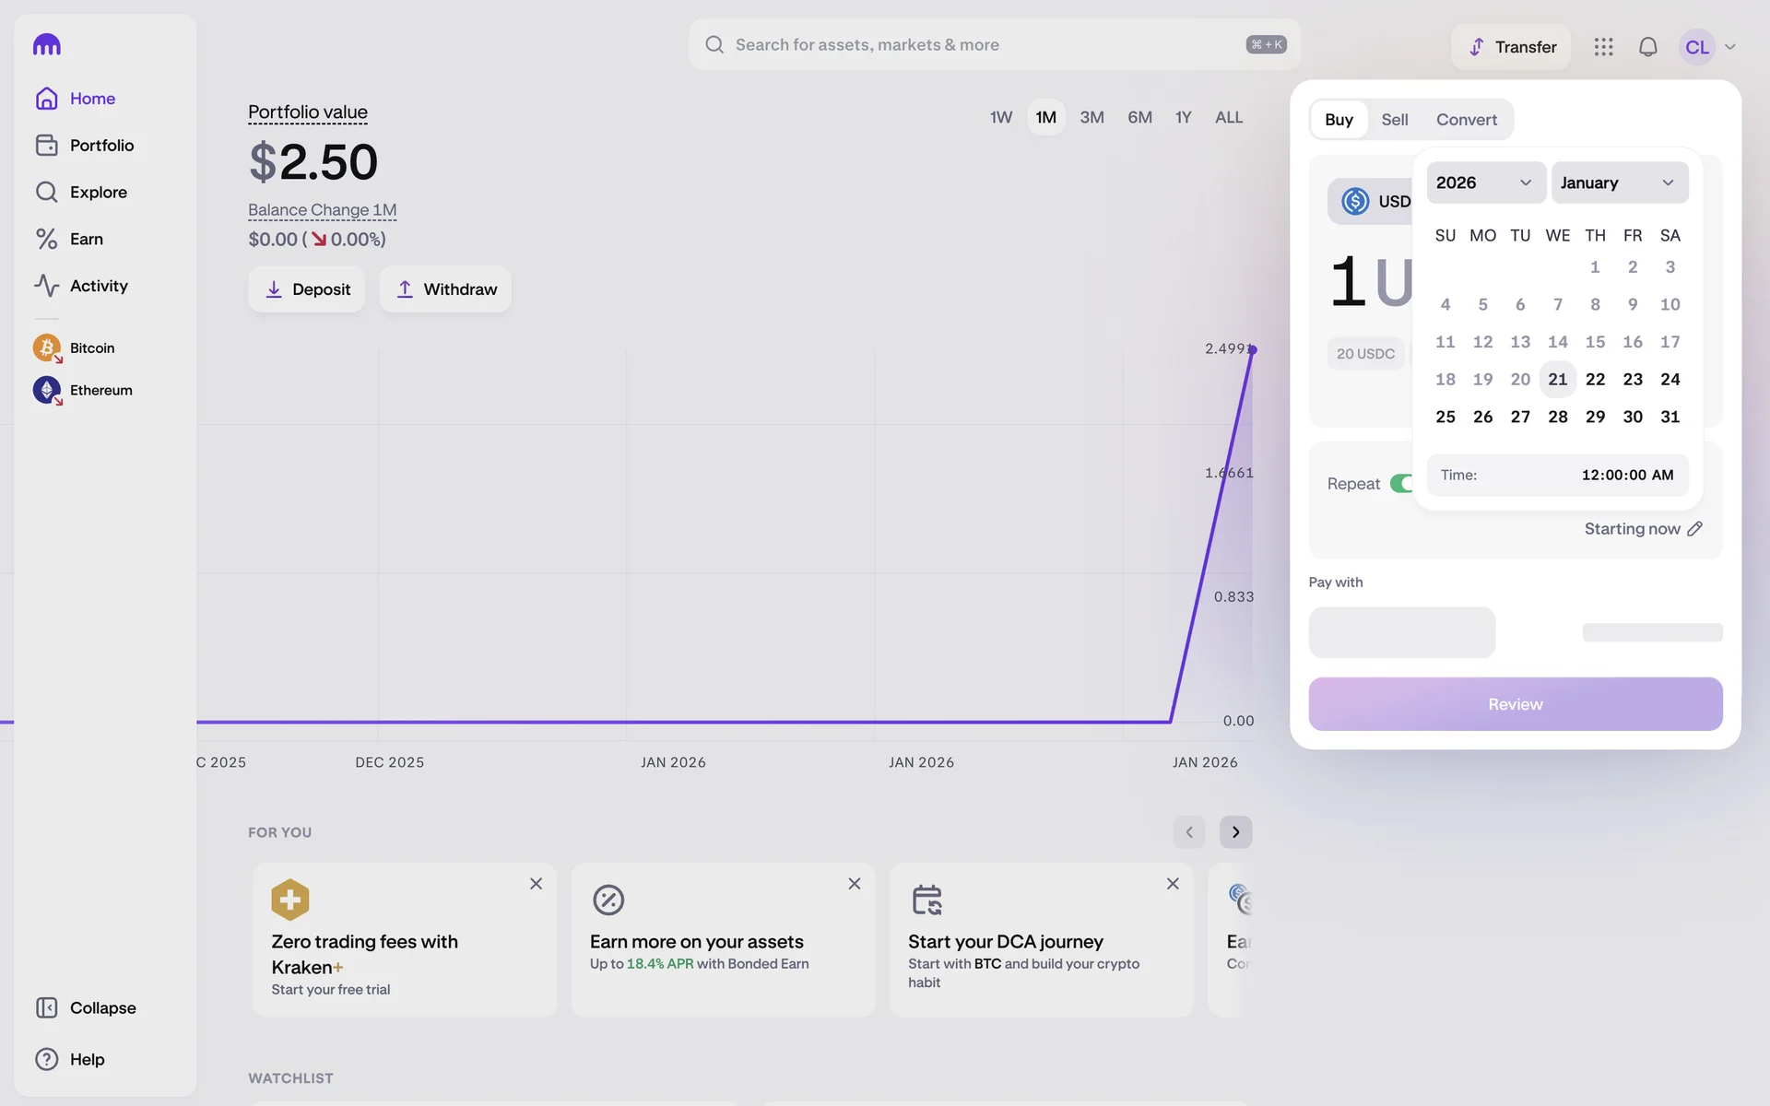Collapse the sidebar
Viewport: 1770px width, 1106px height.
pos(85,1007)
